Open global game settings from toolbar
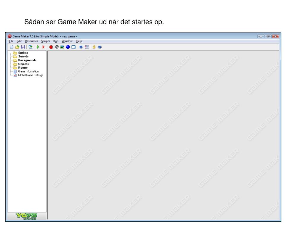 (x=86, y=47)
